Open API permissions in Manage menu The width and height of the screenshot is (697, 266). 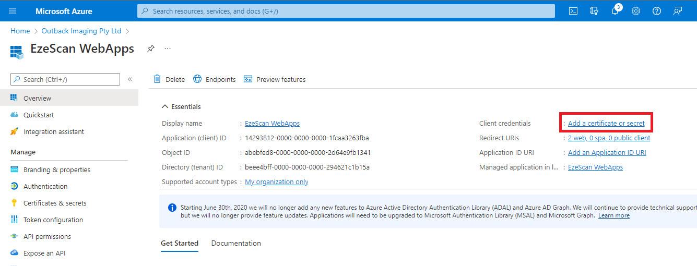(47, 236)
